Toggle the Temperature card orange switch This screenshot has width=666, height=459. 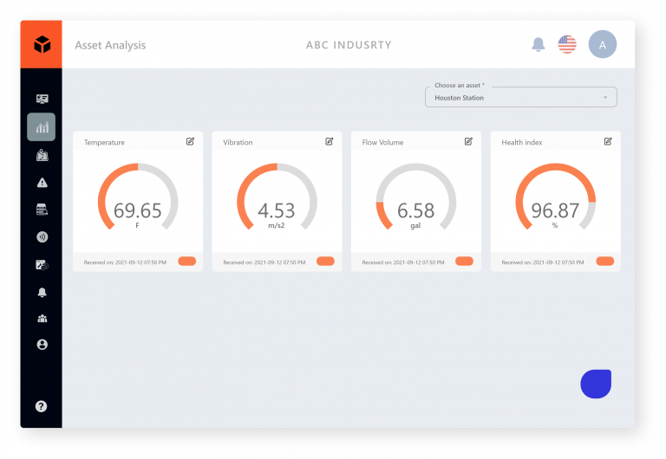click(187, 262)
